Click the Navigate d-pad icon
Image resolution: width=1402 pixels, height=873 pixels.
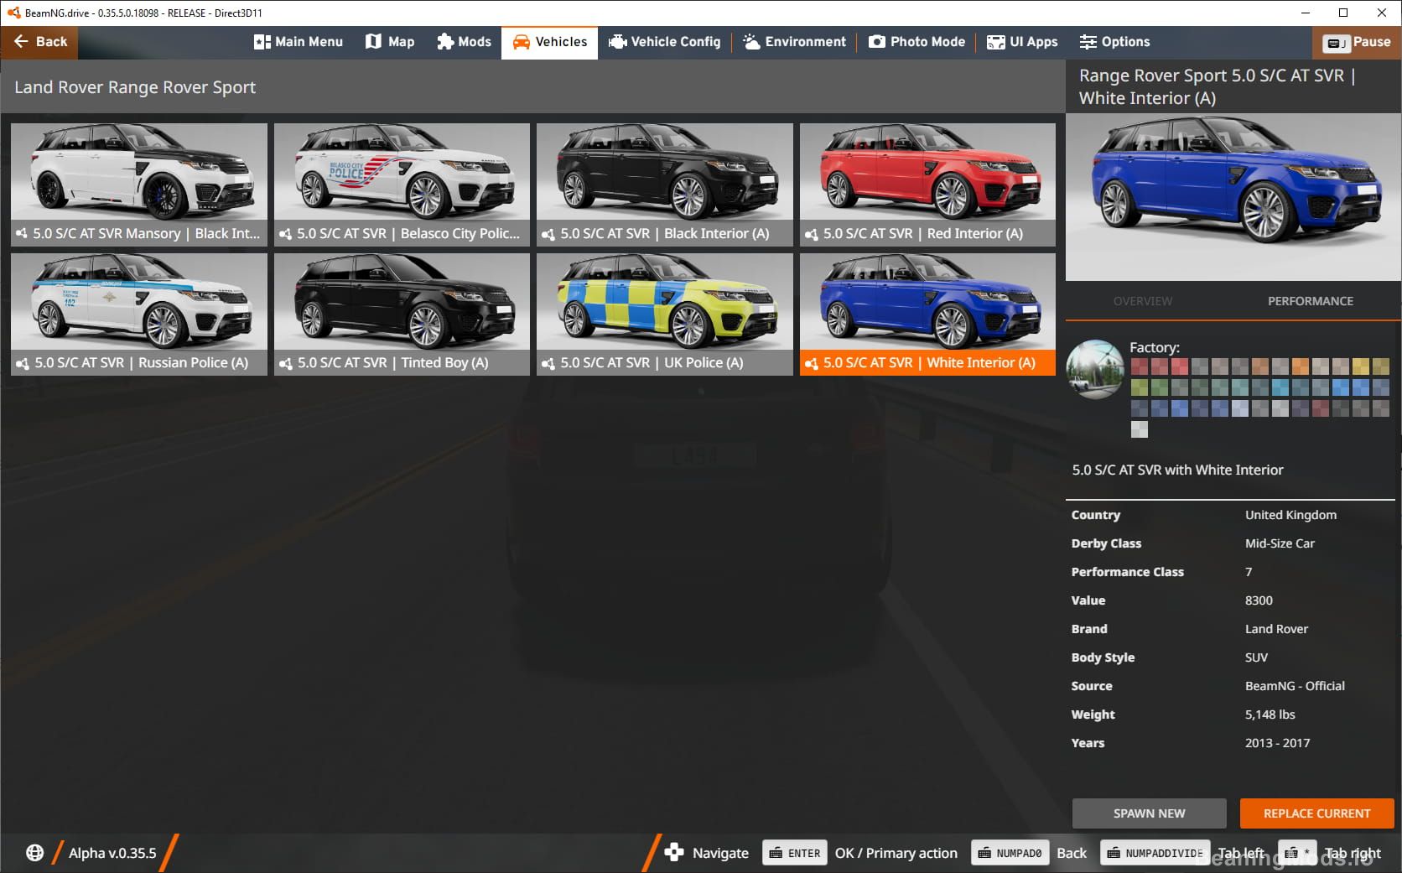673,853
